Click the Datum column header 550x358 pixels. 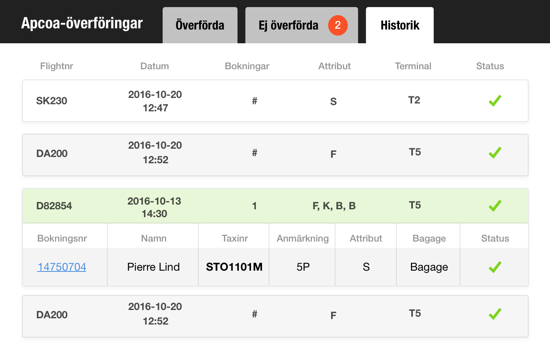pyautogui.click(x=155, y=66)
